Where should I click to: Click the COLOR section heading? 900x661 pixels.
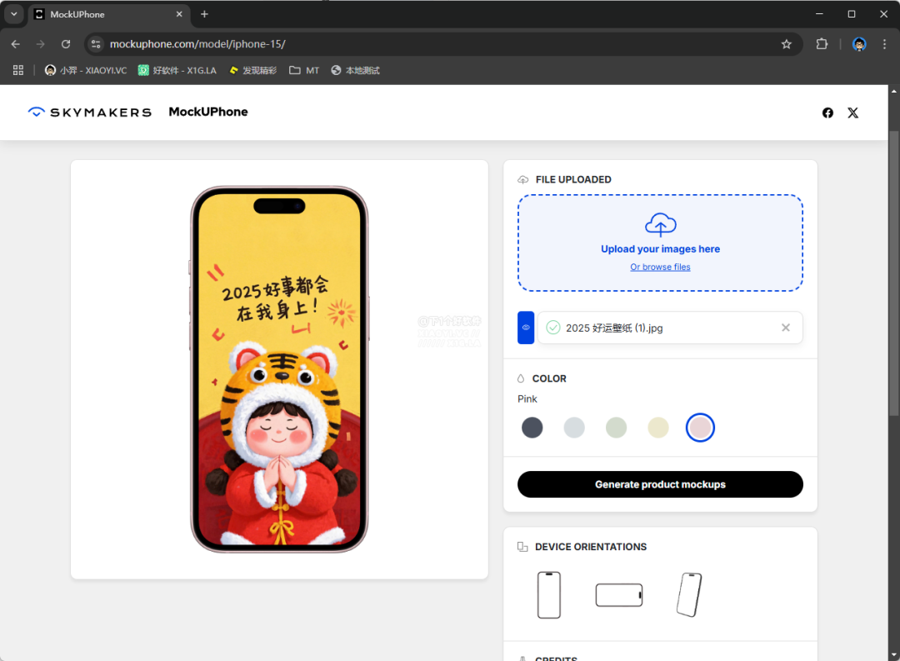pyautogui.click(x=549, y=378)
